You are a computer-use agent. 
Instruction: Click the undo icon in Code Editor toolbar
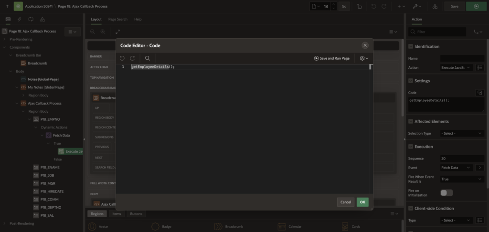[x=122, y=58]
